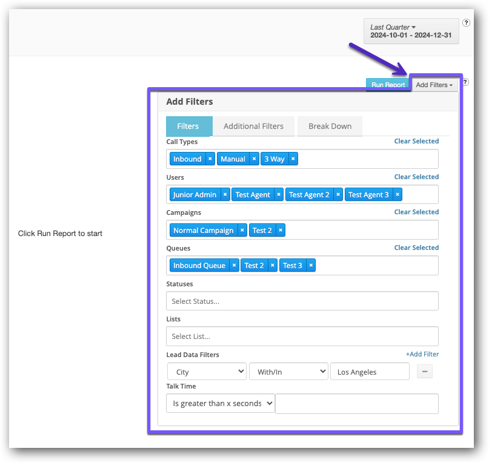489x463 pixels.
Task: Click the Test 3 queue tag label
Action: pyautogui.click(x=293, y=266)
